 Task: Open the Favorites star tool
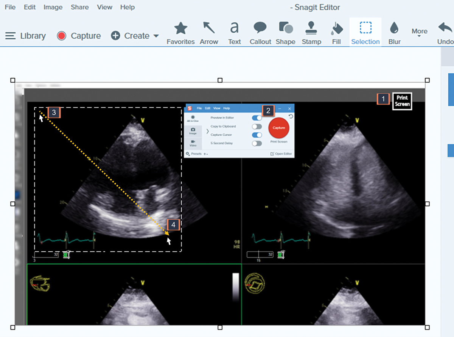coord(180,32)
